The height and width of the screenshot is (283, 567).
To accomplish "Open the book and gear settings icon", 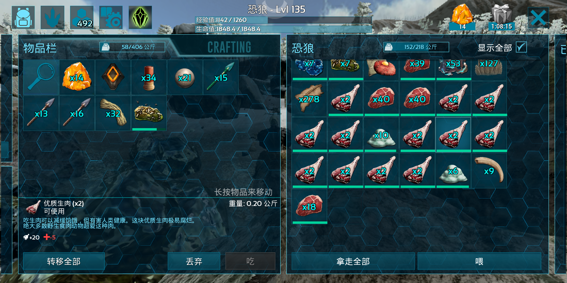I will [111, 18].
